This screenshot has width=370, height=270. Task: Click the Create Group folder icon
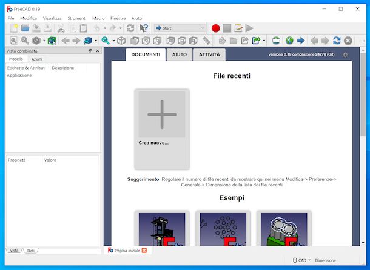pos(234,41)
